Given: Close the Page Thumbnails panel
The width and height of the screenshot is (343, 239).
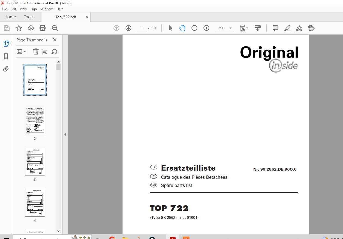Looking at the screenshot, I should (55, 40).
